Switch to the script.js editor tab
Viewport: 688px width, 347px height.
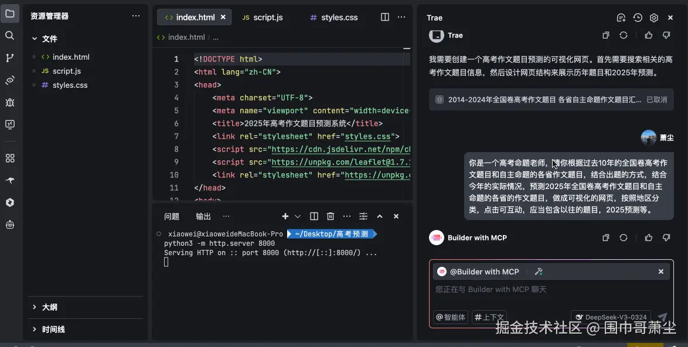263,18
